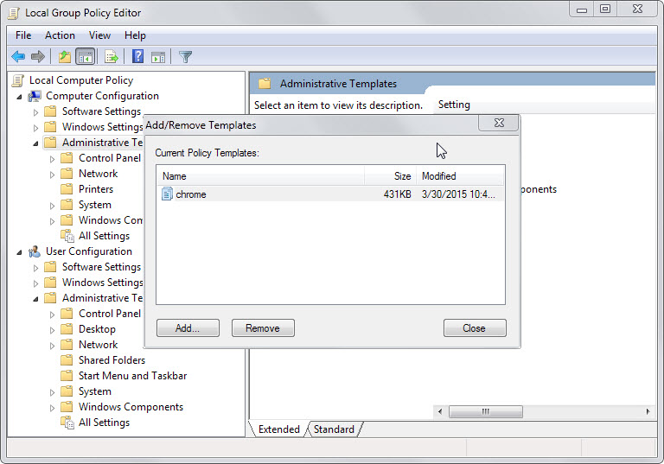Image resolution: width=664 pixels, height=464 pixels.
Task: Collapse the User Configuration node
Action: tap(20, 252)
